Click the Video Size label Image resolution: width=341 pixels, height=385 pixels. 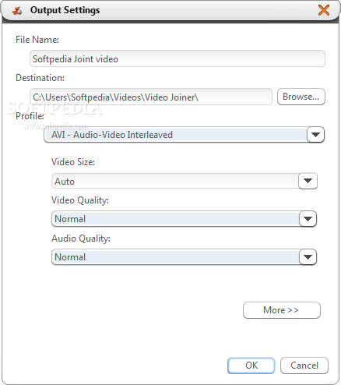[73, 162]
